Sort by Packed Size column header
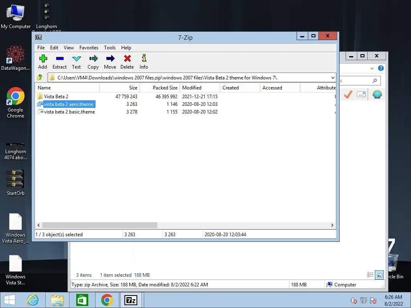 [160, 88]
